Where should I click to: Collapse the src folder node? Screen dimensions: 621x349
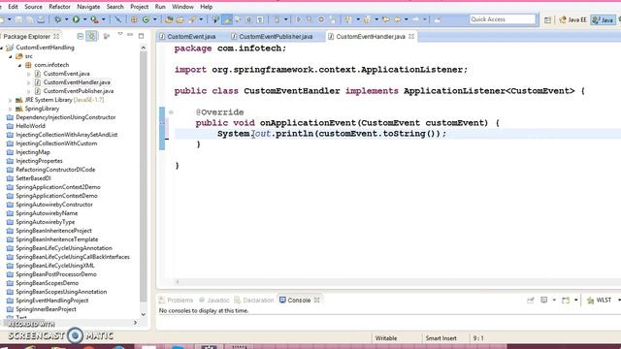pos(11,56)
